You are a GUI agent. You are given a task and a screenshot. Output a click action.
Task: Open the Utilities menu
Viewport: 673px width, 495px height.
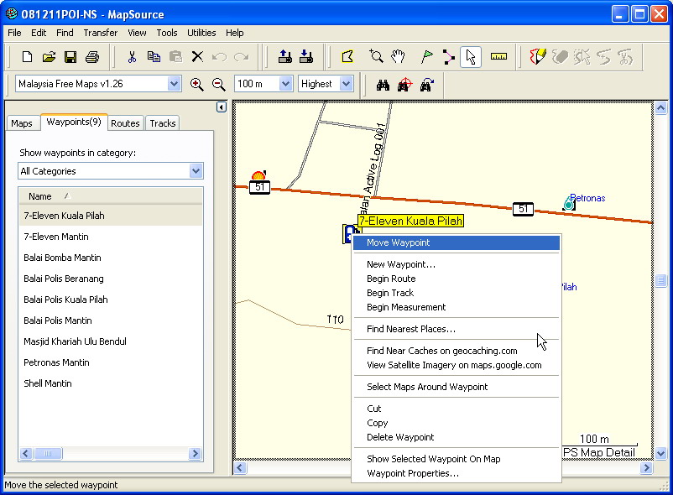pos(201,33)
